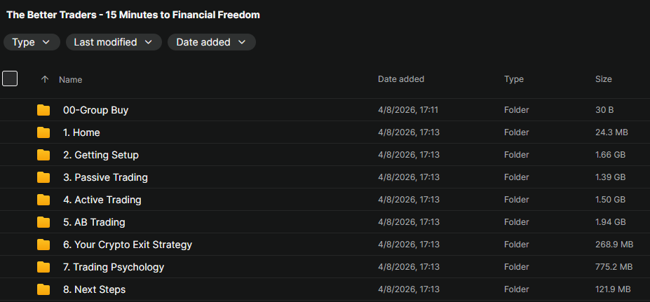Viewport: 650px width, 302px height.
Task: Click the 2. Getting Setup folder icon
Action: click(43, 155)
